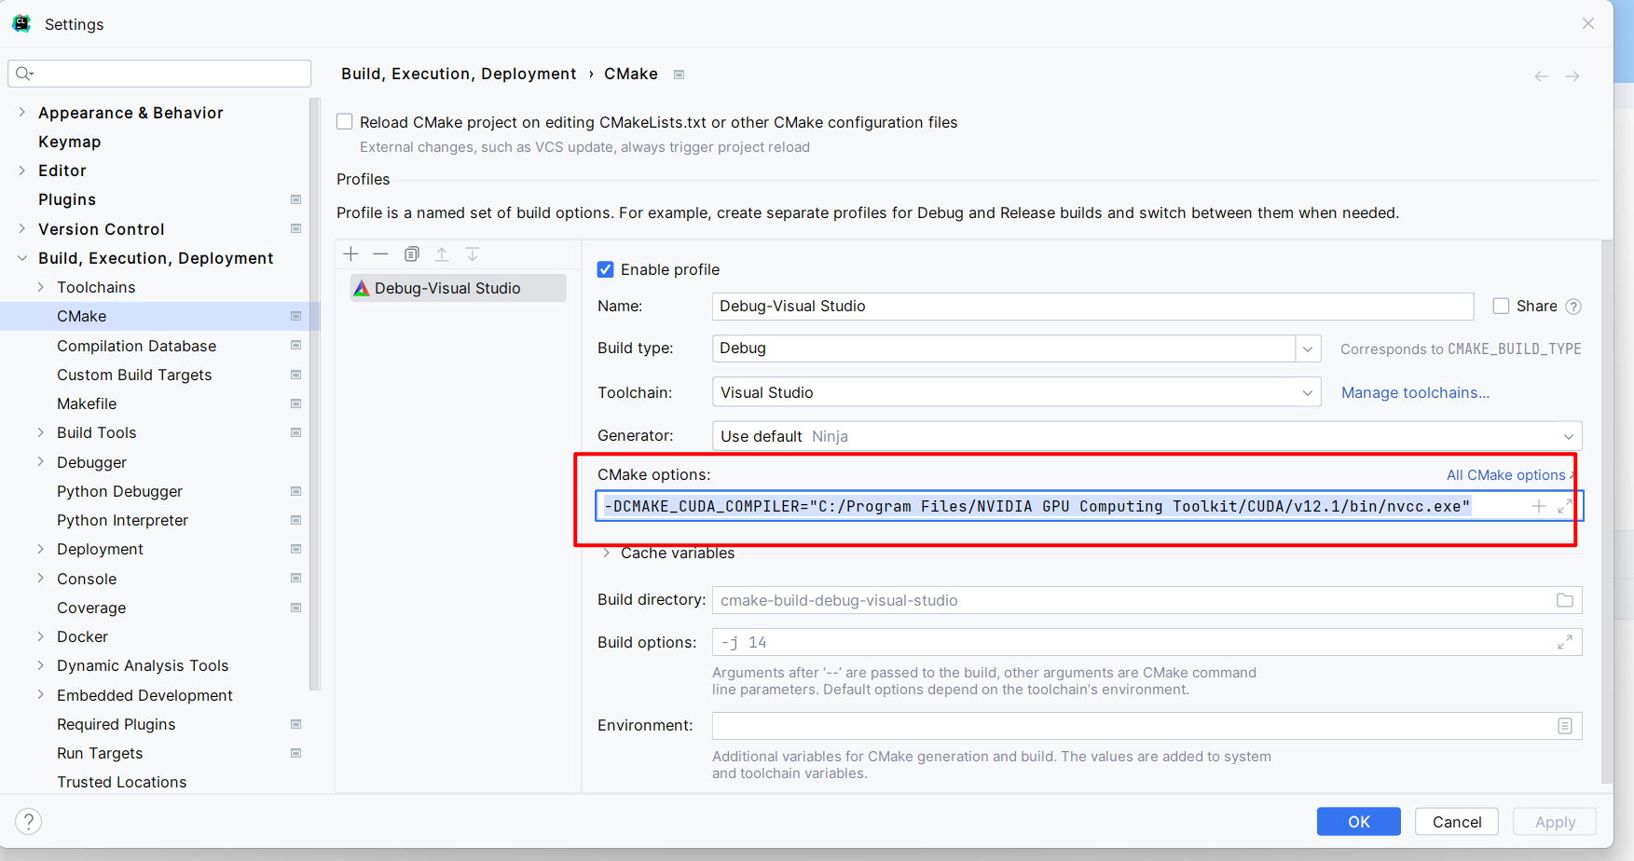
Task: Click the Share help question mark icon
Action: 1573,307
